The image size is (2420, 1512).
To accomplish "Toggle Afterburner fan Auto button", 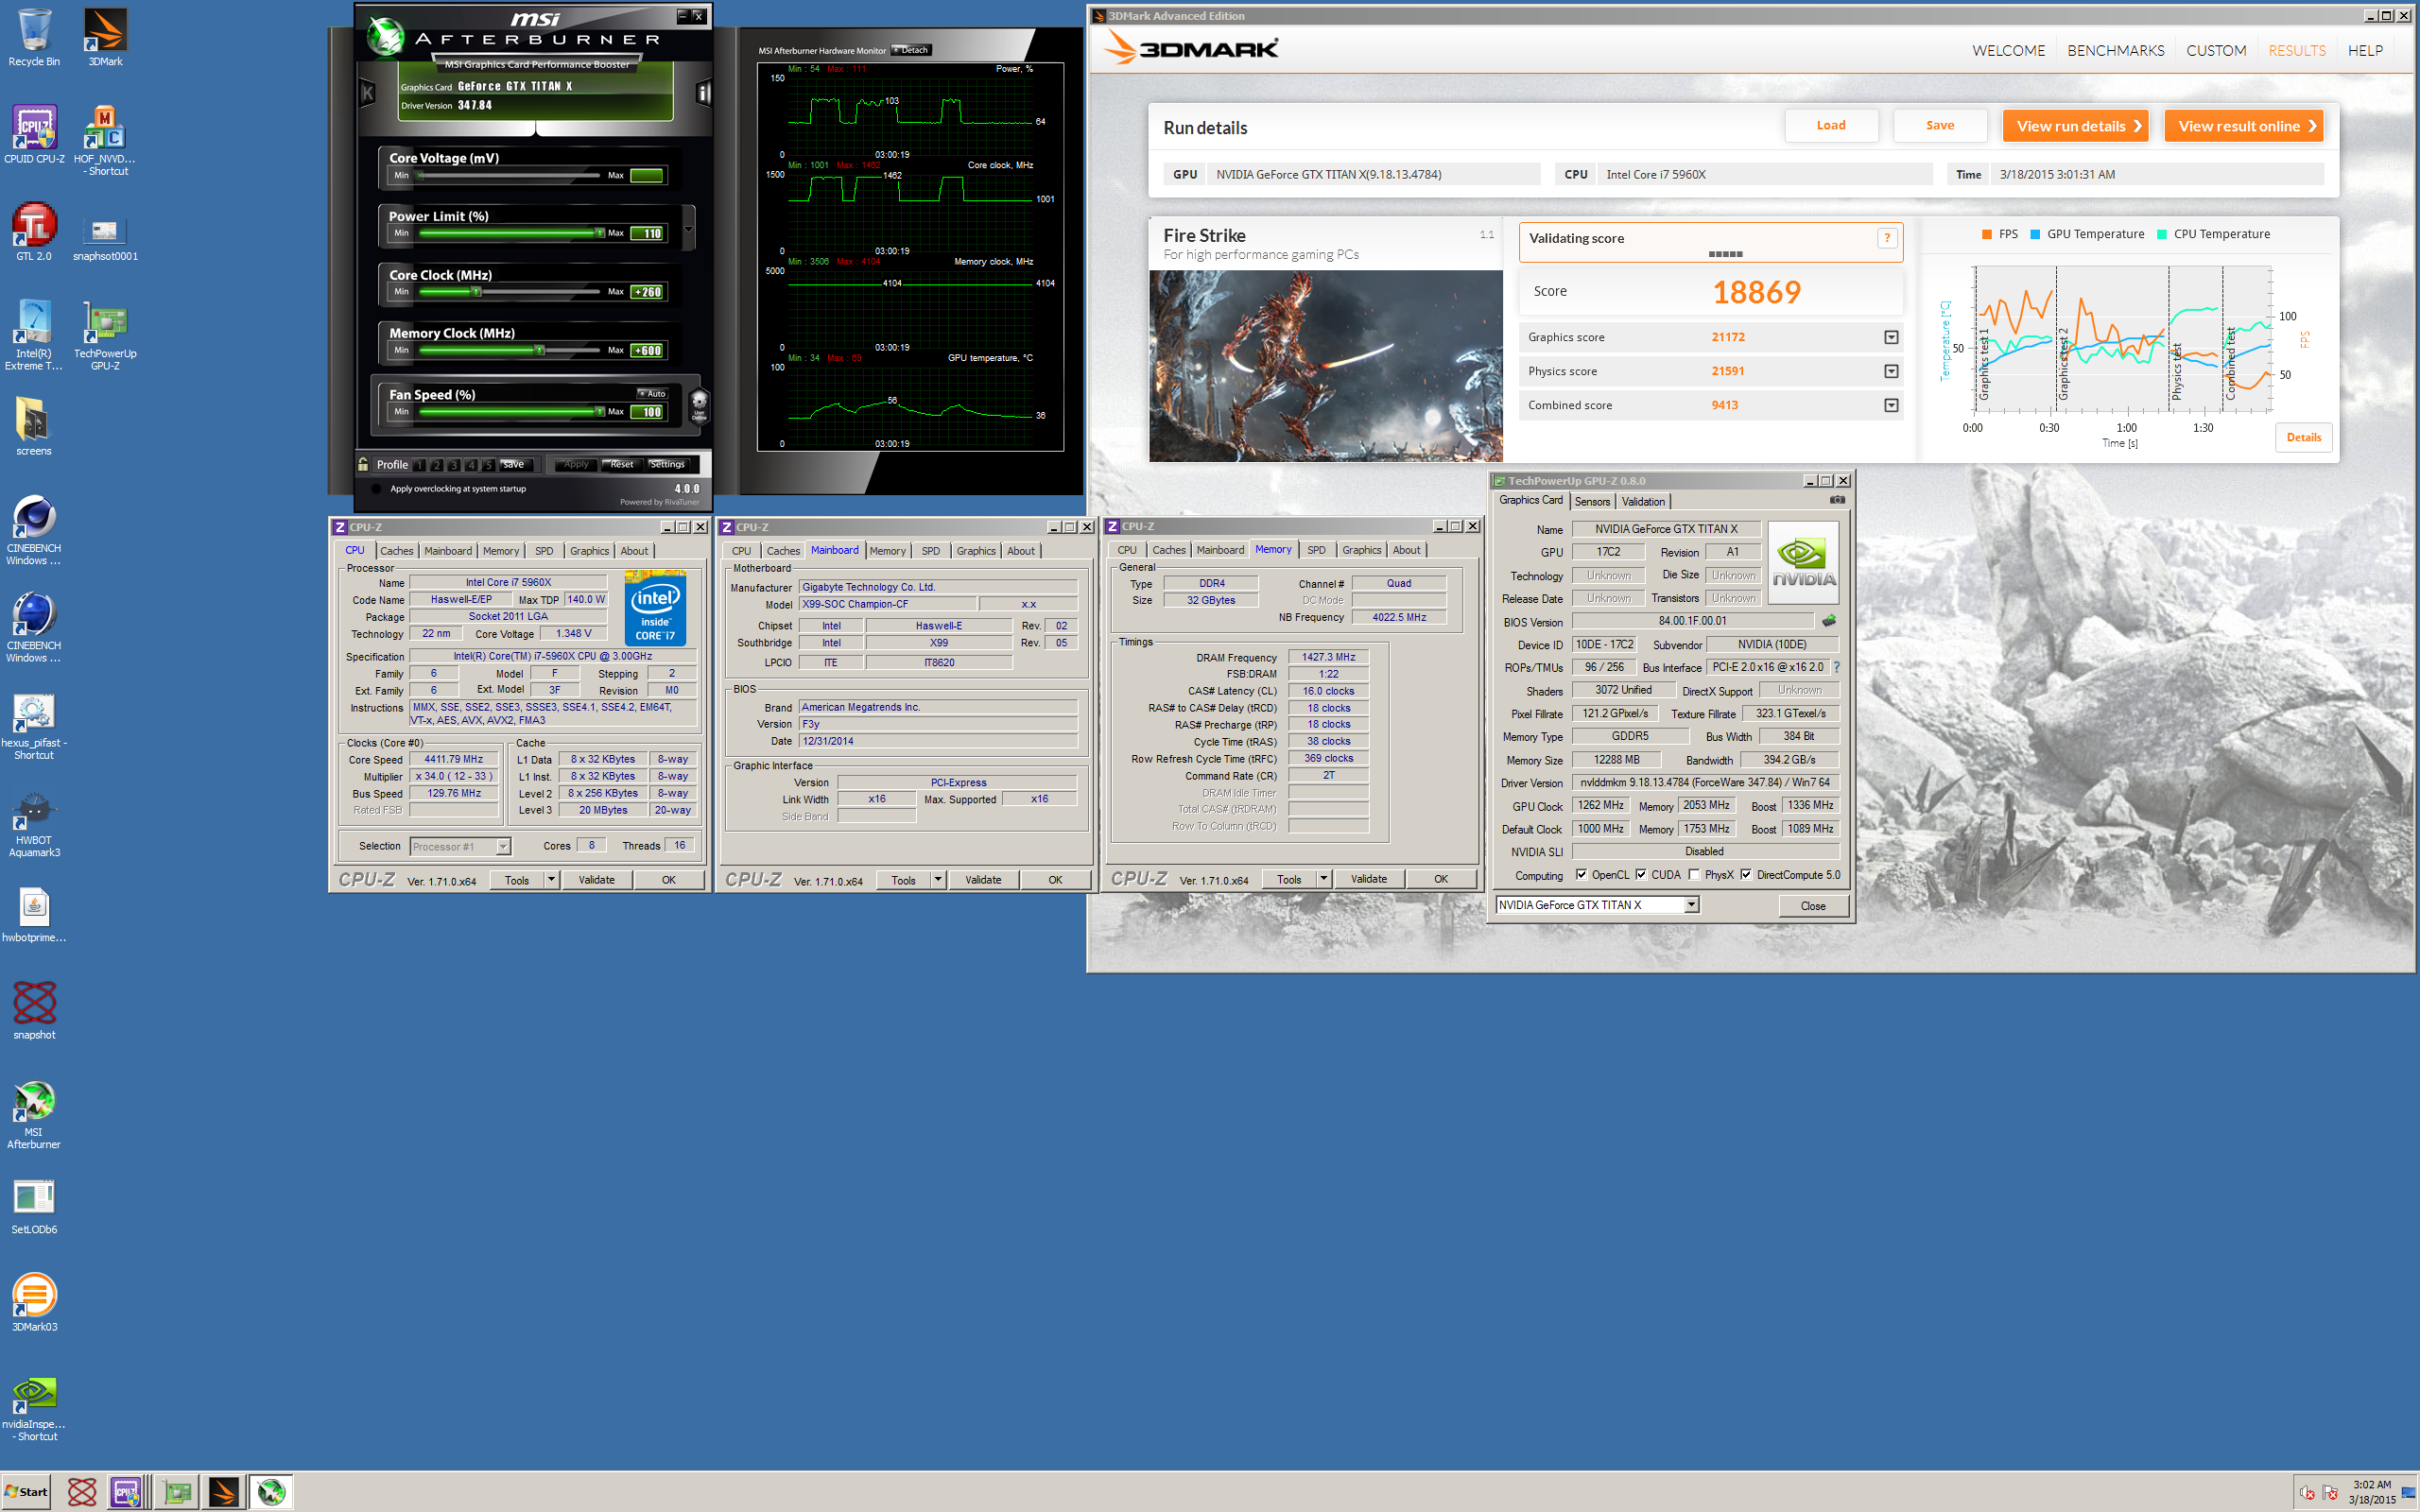I will coord(652,394).
